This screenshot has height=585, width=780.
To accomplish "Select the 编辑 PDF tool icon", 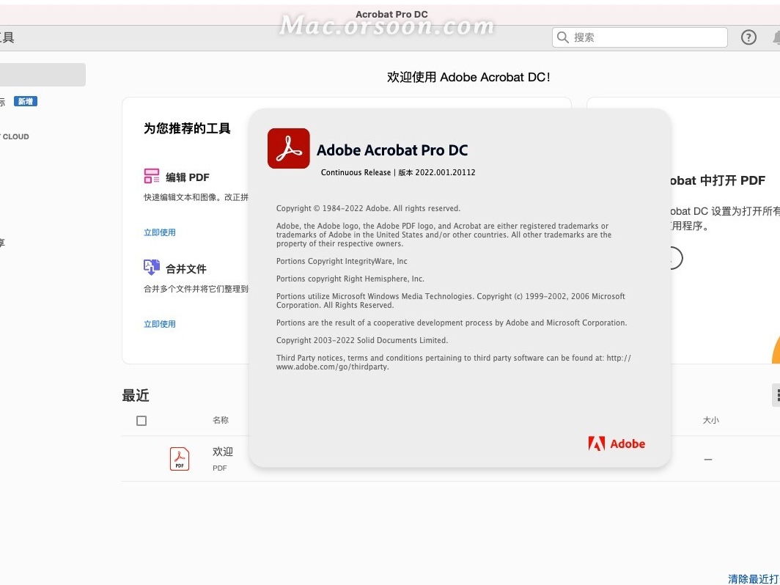I will tap(152, 176).
